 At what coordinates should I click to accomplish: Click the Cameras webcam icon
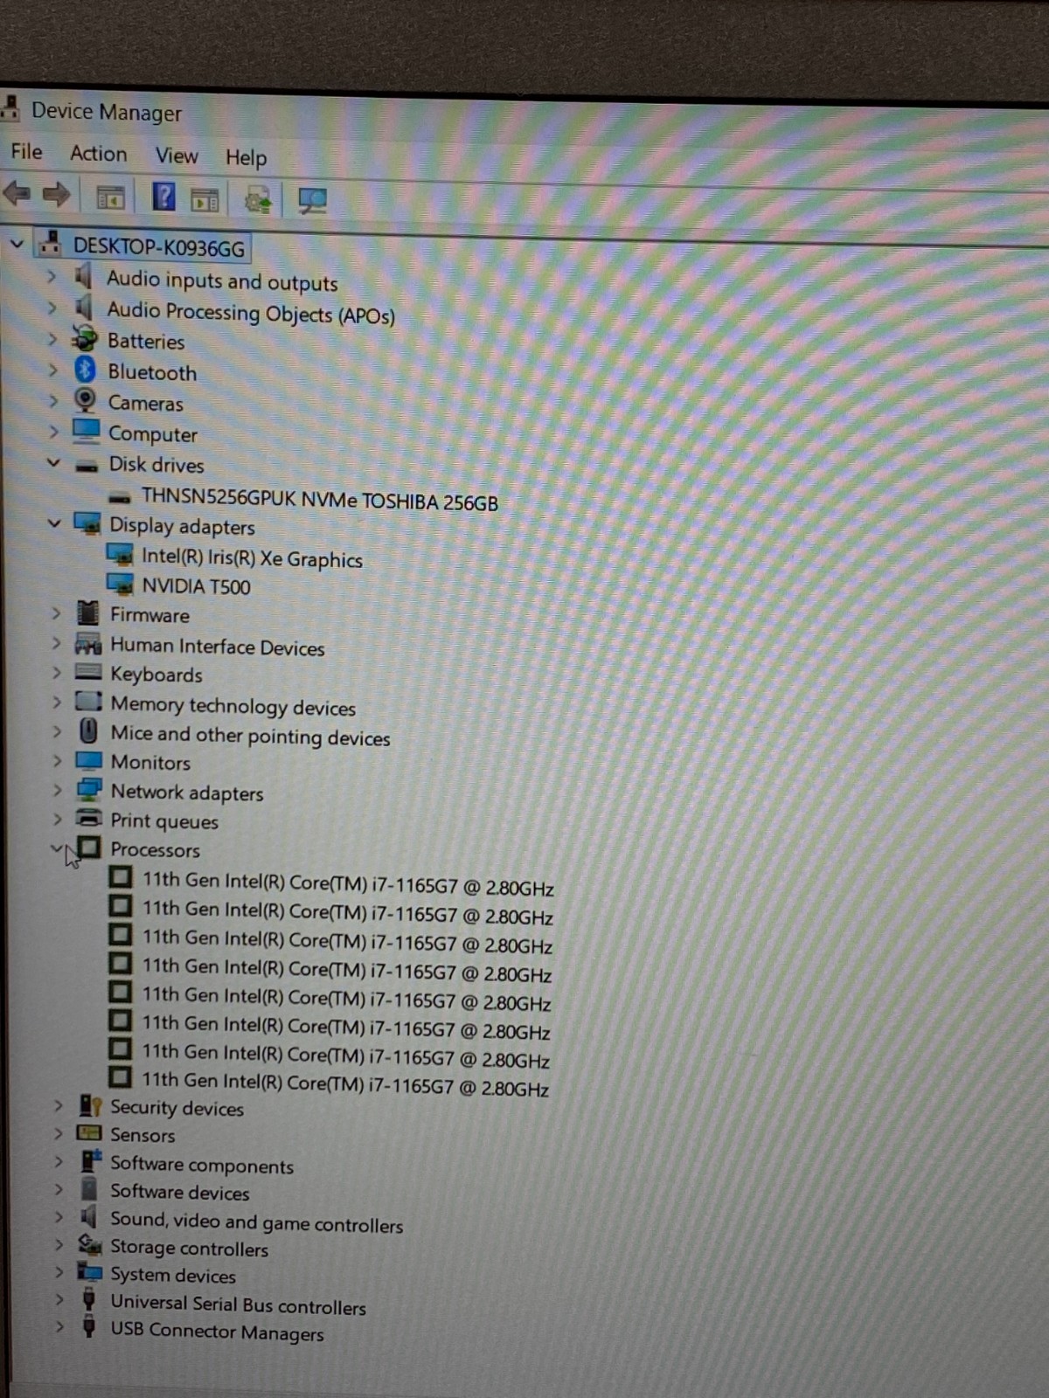[85, 400]
